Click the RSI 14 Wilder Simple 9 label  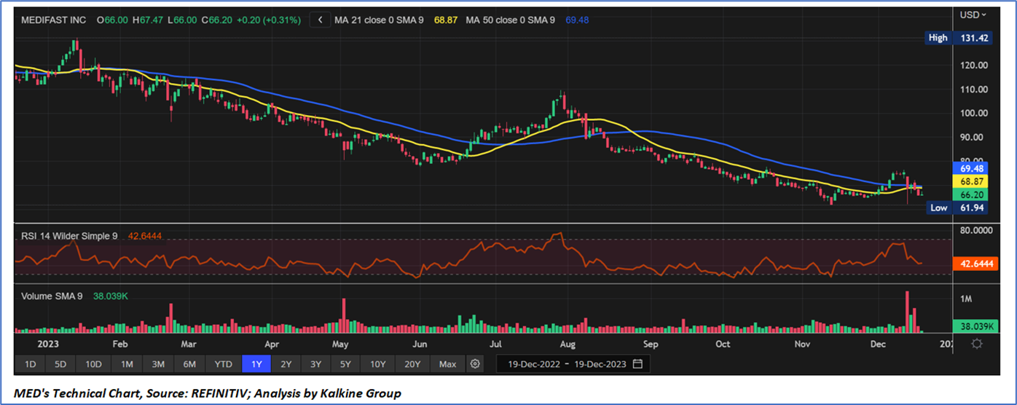pos(68,236)
